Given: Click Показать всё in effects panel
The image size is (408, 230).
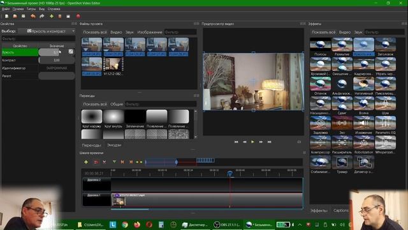Looking at the screenshot, I should pos(323,32).
